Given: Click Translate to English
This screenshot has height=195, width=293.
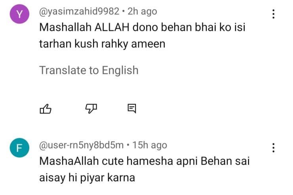Looking at the screenshot, I should click(x=89, y=70).
